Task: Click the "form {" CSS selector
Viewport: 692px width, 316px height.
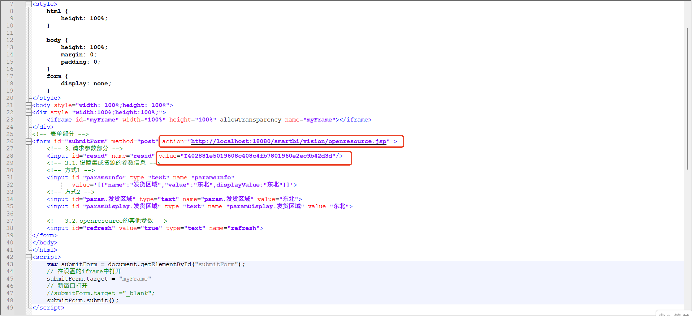Action: (x=57, y=76)
